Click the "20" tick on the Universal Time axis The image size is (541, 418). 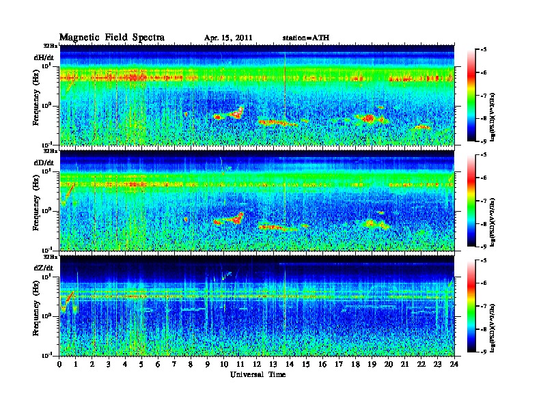tap(389, 365)
